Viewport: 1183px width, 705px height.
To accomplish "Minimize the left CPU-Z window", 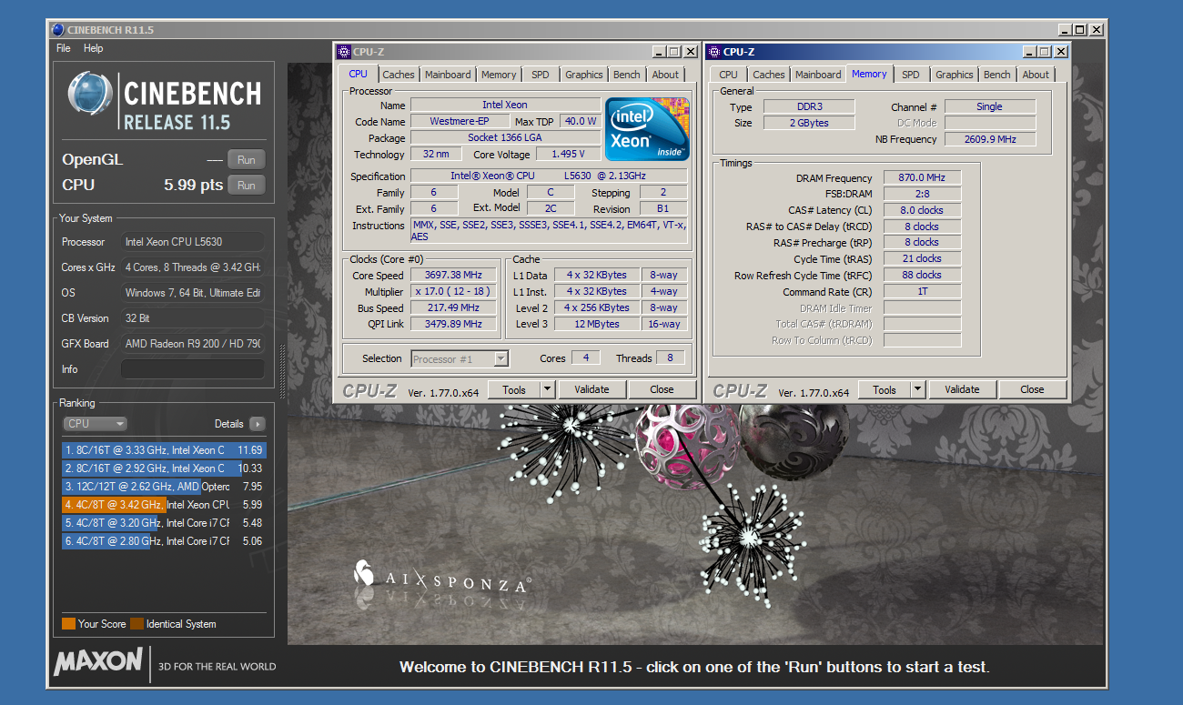I will (658, 52).
